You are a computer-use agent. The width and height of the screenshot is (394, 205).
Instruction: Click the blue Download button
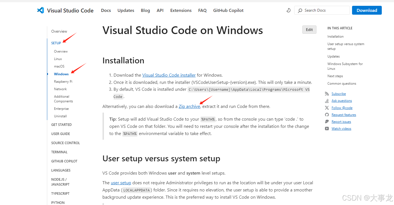point(367,11)
